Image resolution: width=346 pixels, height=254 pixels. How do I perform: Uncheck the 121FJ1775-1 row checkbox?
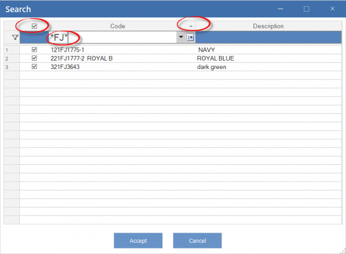pos(34,49)
